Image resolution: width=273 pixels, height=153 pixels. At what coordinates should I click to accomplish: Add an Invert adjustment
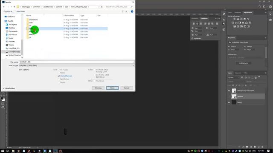point(235,26)
